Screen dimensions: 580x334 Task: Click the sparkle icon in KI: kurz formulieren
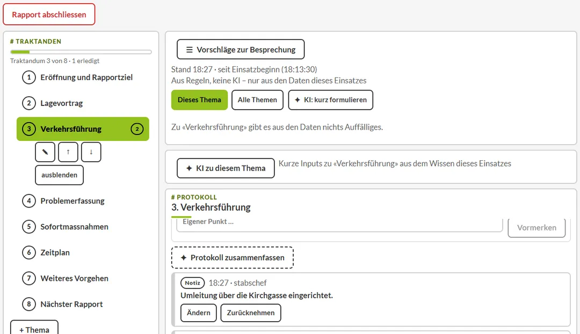tap(298, 100)
